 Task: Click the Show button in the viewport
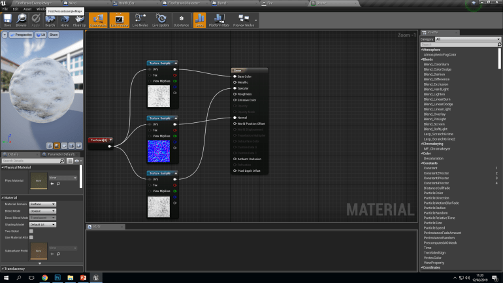click(x=54, y=35)
